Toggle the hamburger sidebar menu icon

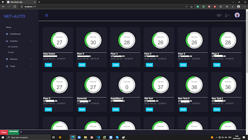click(x=47, y=15)
